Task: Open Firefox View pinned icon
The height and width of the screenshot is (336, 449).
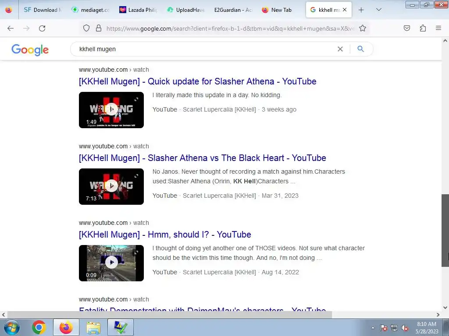Action: point(9,10)
